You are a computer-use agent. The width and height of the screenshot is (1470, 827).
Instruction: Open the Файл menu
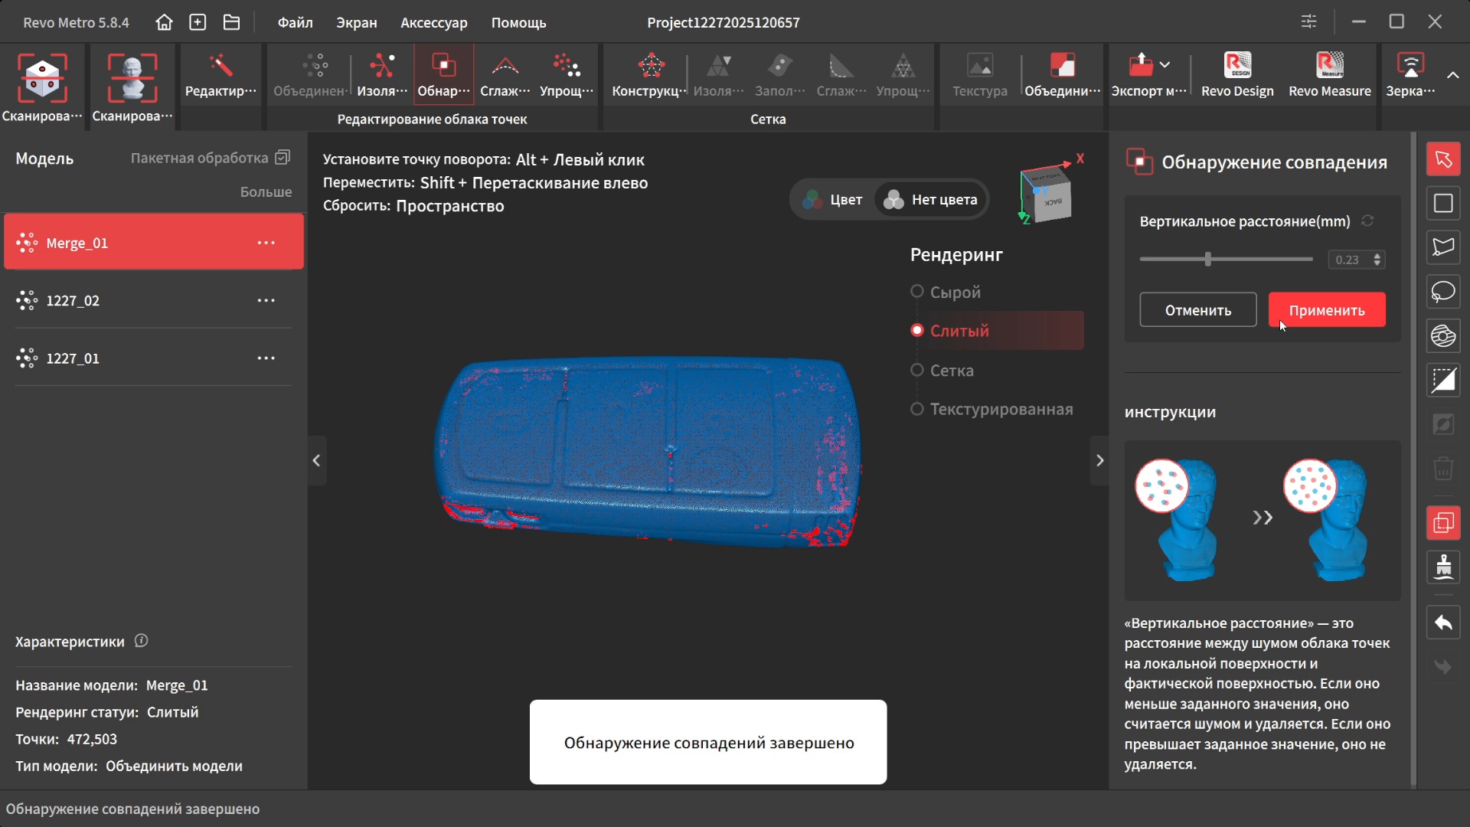[x=295, y=22]
